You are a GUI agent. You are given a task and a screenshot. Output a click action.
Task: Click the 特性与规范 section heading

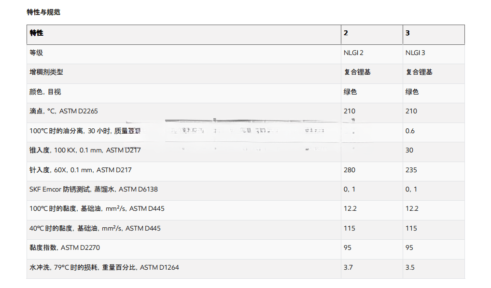(43, 12)
